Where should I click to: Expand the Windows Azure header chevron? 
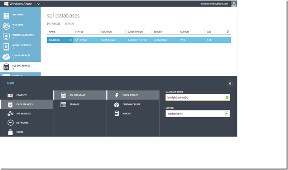(38, 4)
